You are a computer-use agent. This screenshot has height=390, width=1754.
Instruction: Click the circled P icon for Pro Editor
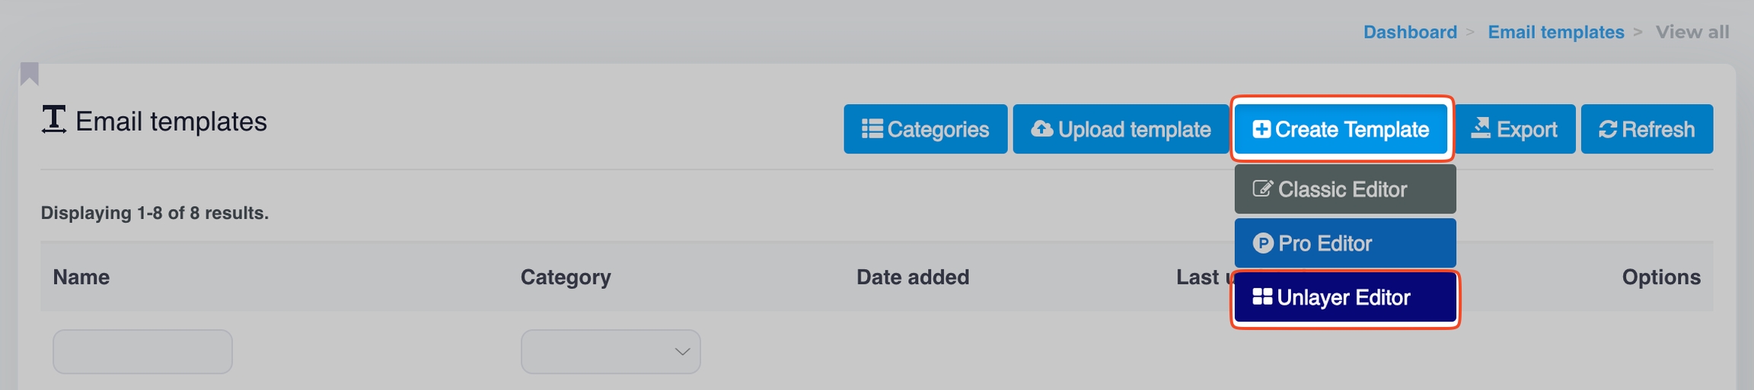pos(1263,243)
